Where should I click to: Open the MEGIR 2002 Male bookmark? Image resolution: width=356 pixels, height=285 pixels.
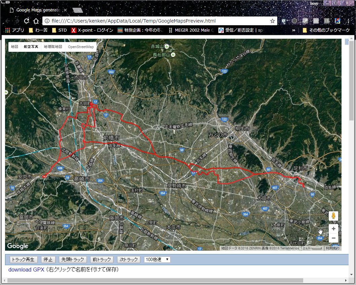point(191,30)
